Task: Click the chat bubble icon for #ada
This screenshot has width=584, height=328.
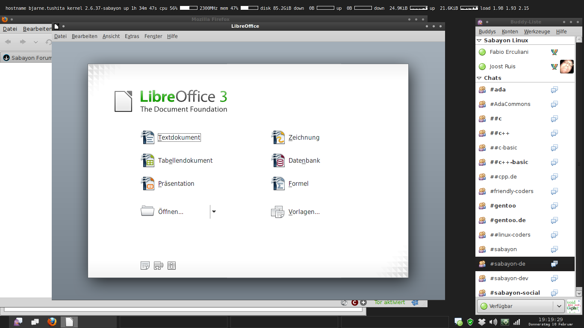Action: tap(555, 90)
